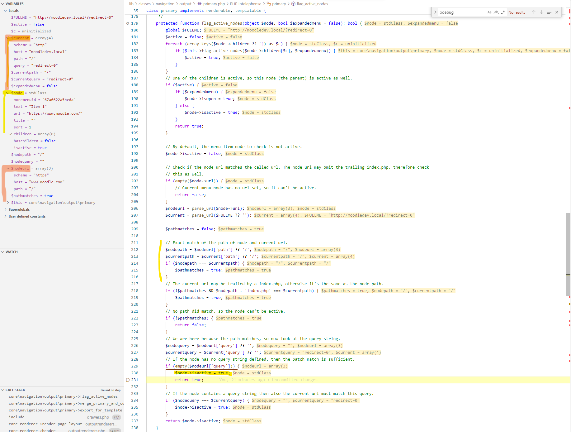Click the method cube icon in breadcrumb
This screenshot has height=432, width=571.
coord(293,4)
